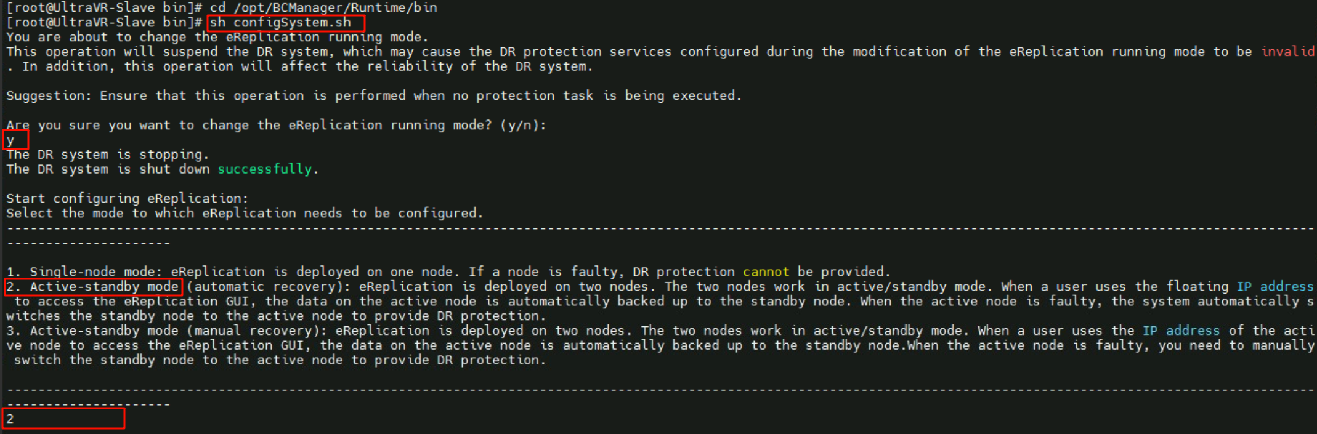Viewport: 1317px width, 434px height.
Task: Click "IP address" in the automatic recovery option
Action: tap(1275, 287)
